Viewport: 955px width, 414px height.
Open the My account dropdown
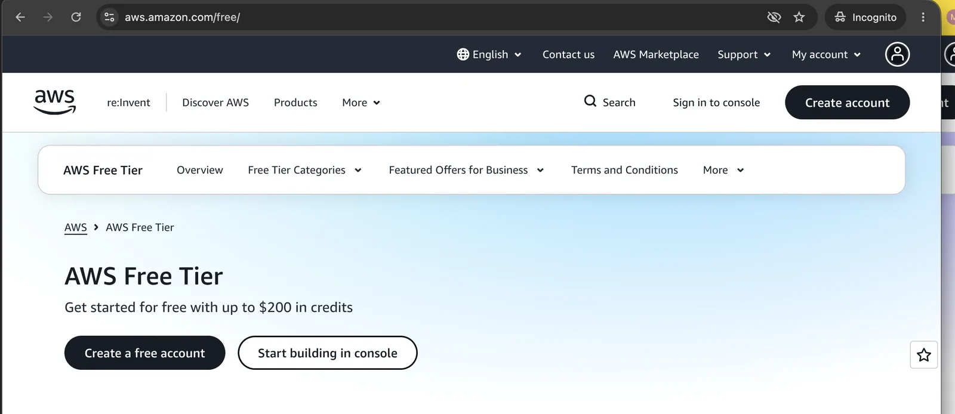point(827,54)
